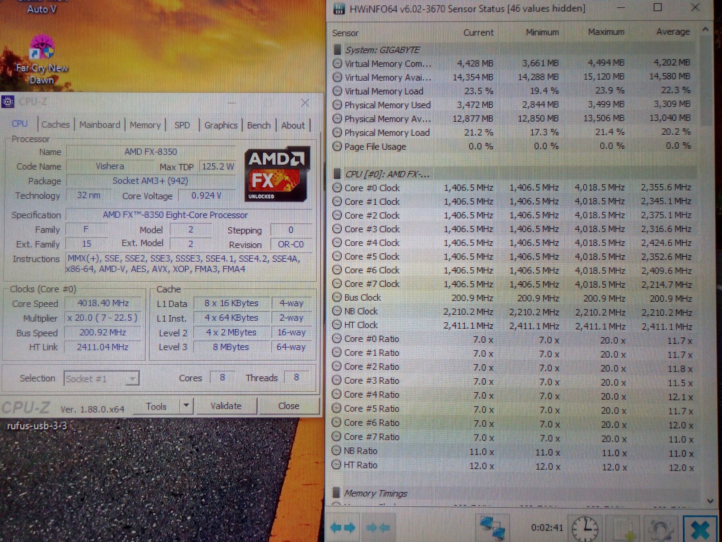
Task: Open the Mainboard tab
Action: tap(100, 125)
